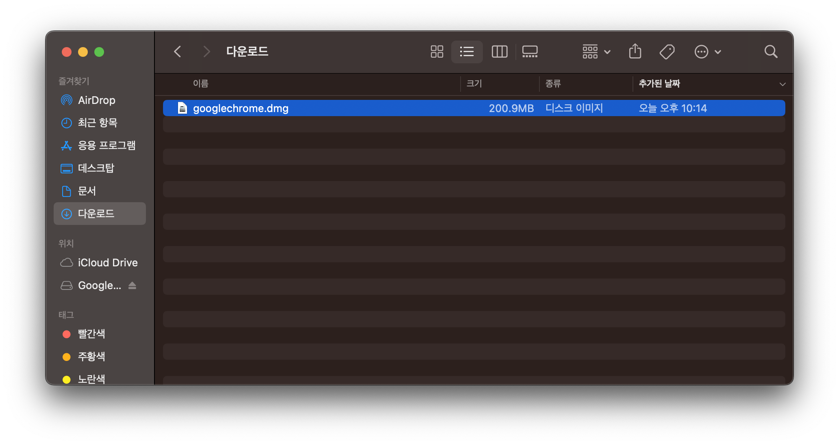Click the share icon in toolbar
839x445 pixels.
tap(635, 52)
